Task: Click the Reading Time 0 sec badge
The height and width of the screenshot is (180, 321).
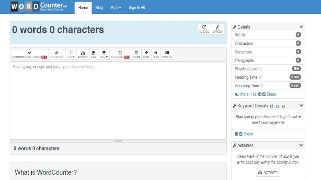Action: pyautogui.click(x=295, y=77)
